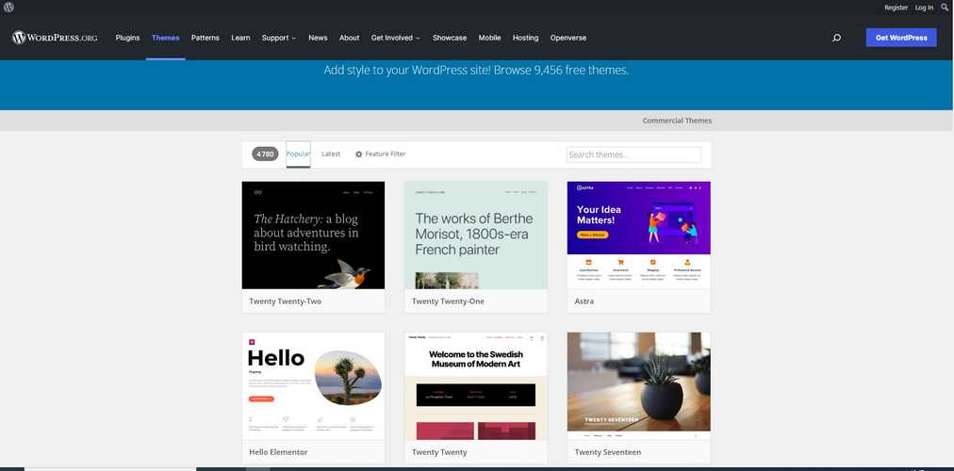
Task: Open the Twenty Seventeen theme preview
Action: (x=639, y=386)
